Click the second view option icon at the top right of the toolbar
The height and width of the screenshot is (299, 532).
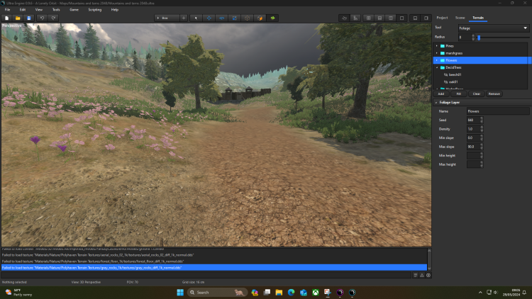(x=355, y=18)
